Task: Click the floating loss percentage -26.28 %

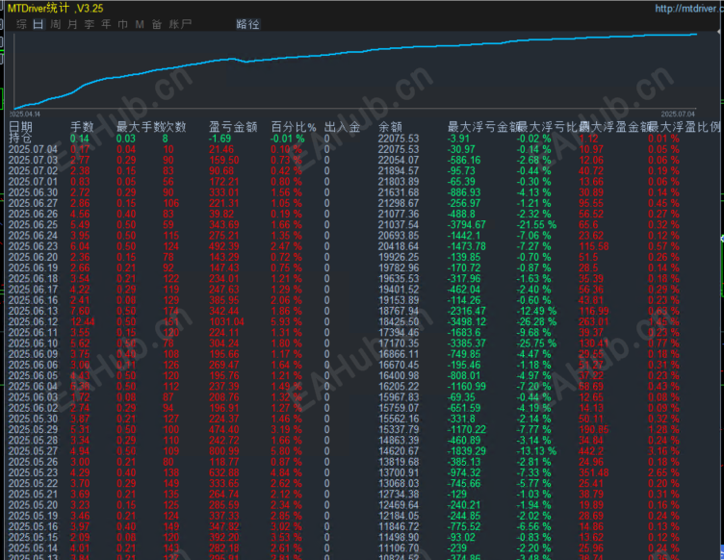Action: point(536,321)
